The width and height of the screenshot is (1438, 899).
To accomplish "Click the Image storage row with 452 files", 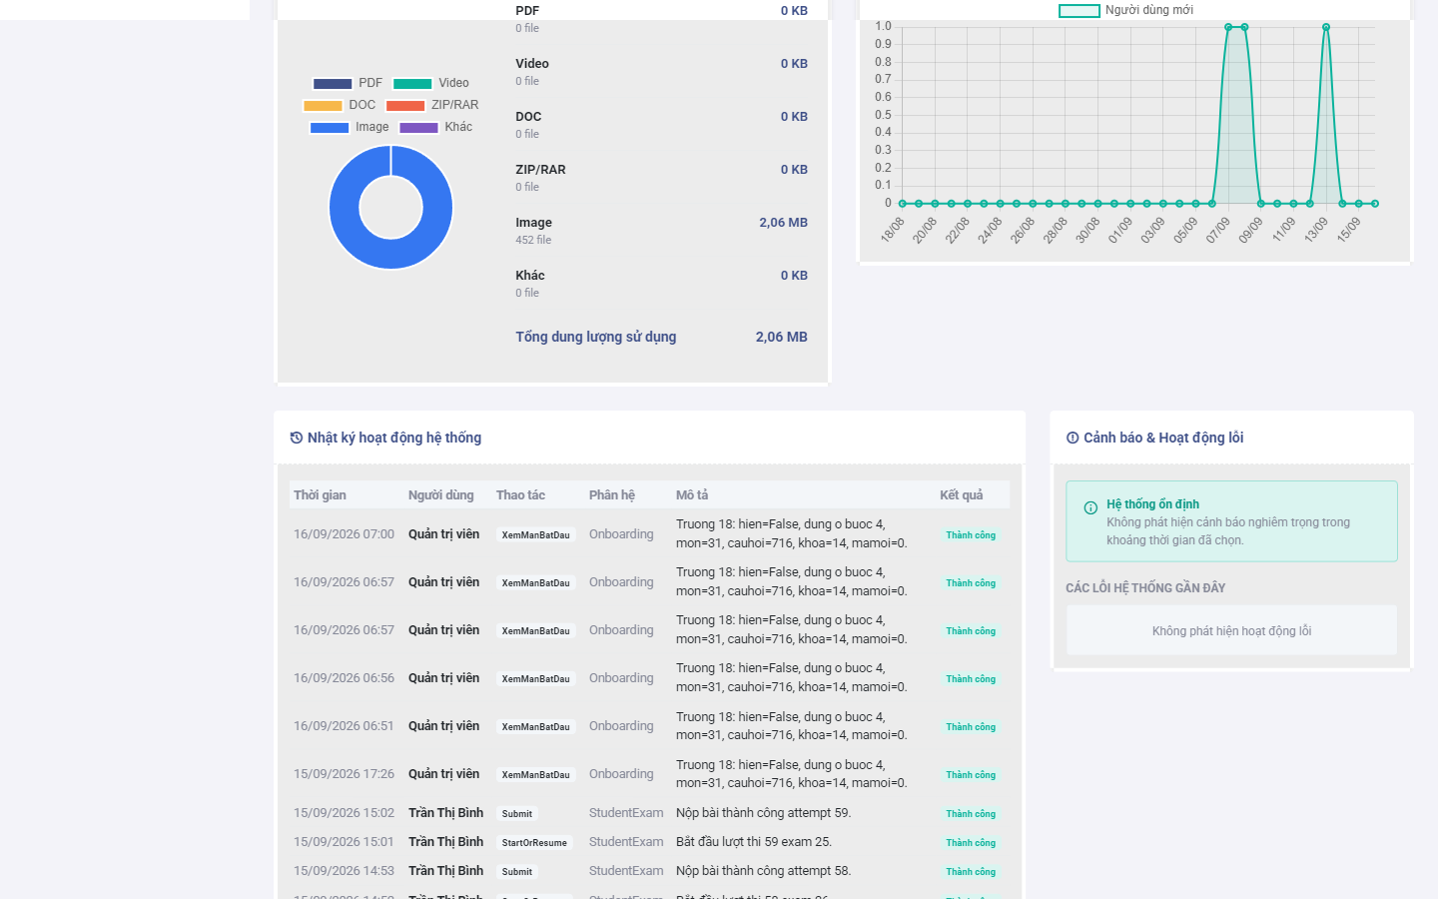I will [661, 231].
